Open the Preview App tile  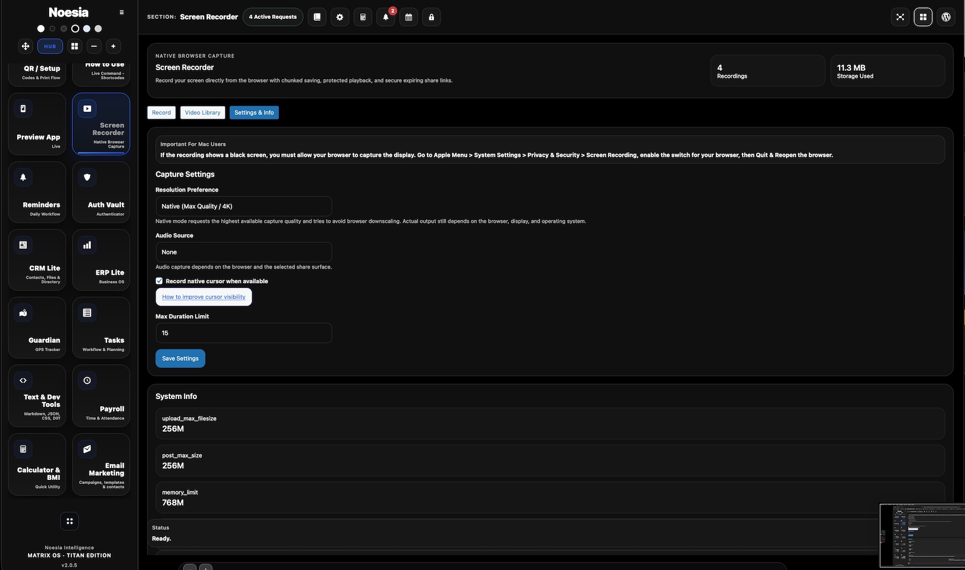coord(37,124)
